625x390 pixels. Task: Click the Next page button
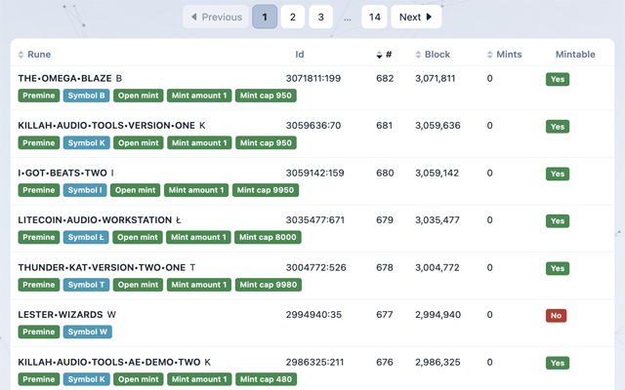(x=416, y=17)
